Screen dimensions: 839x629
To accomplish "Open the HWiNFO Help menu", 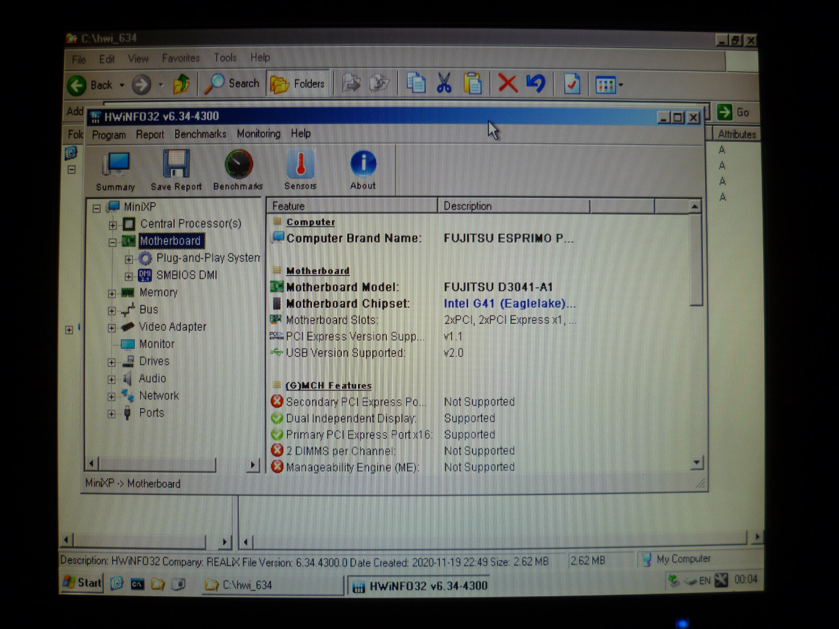I will pos(300,134).
